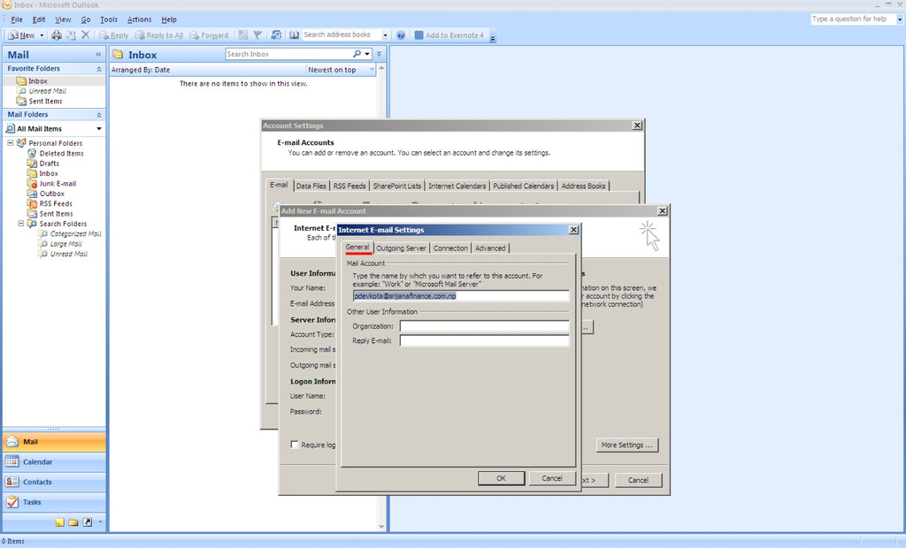The image size is (906, 548).
Task: Open the Folder List icon in navigation pane
Action: pyautogui.click(x=73, y=522)
